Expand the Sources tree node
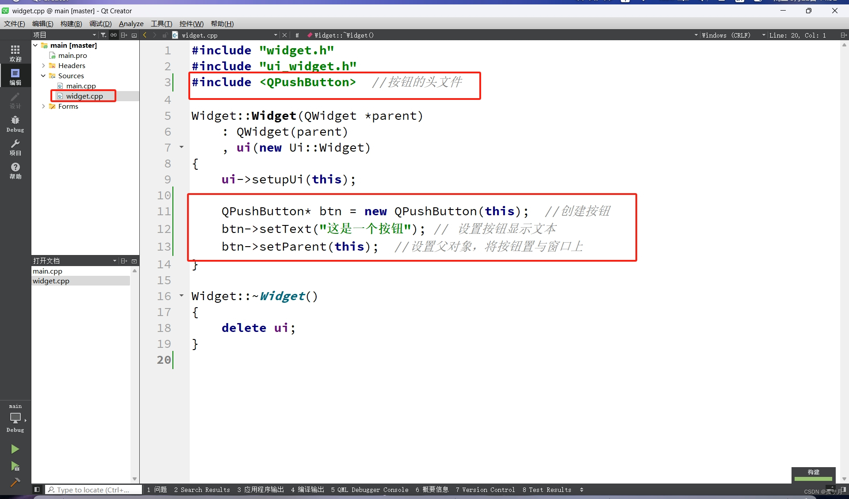This screenshot has height=499, width=849. pos(45,76)
